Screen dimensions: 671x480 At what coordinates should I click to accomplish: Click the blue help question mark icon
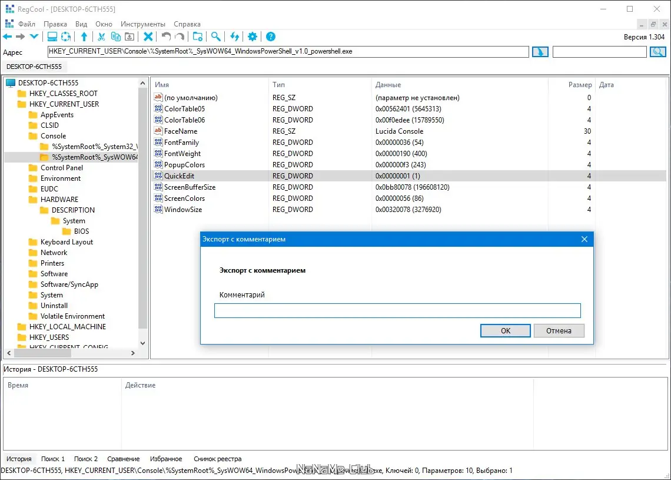(x=271, y=37)
